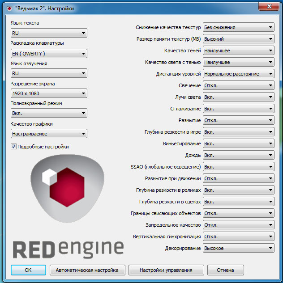
Task: Expand the "Качество теней" dropdown
Action: click(238, 51)
